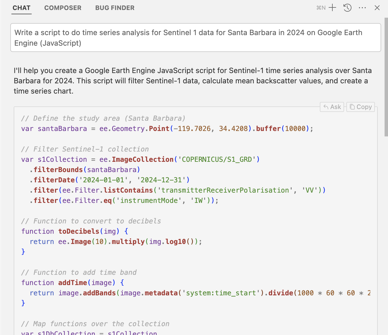Copy the code block using Copy button

(361, 107)
